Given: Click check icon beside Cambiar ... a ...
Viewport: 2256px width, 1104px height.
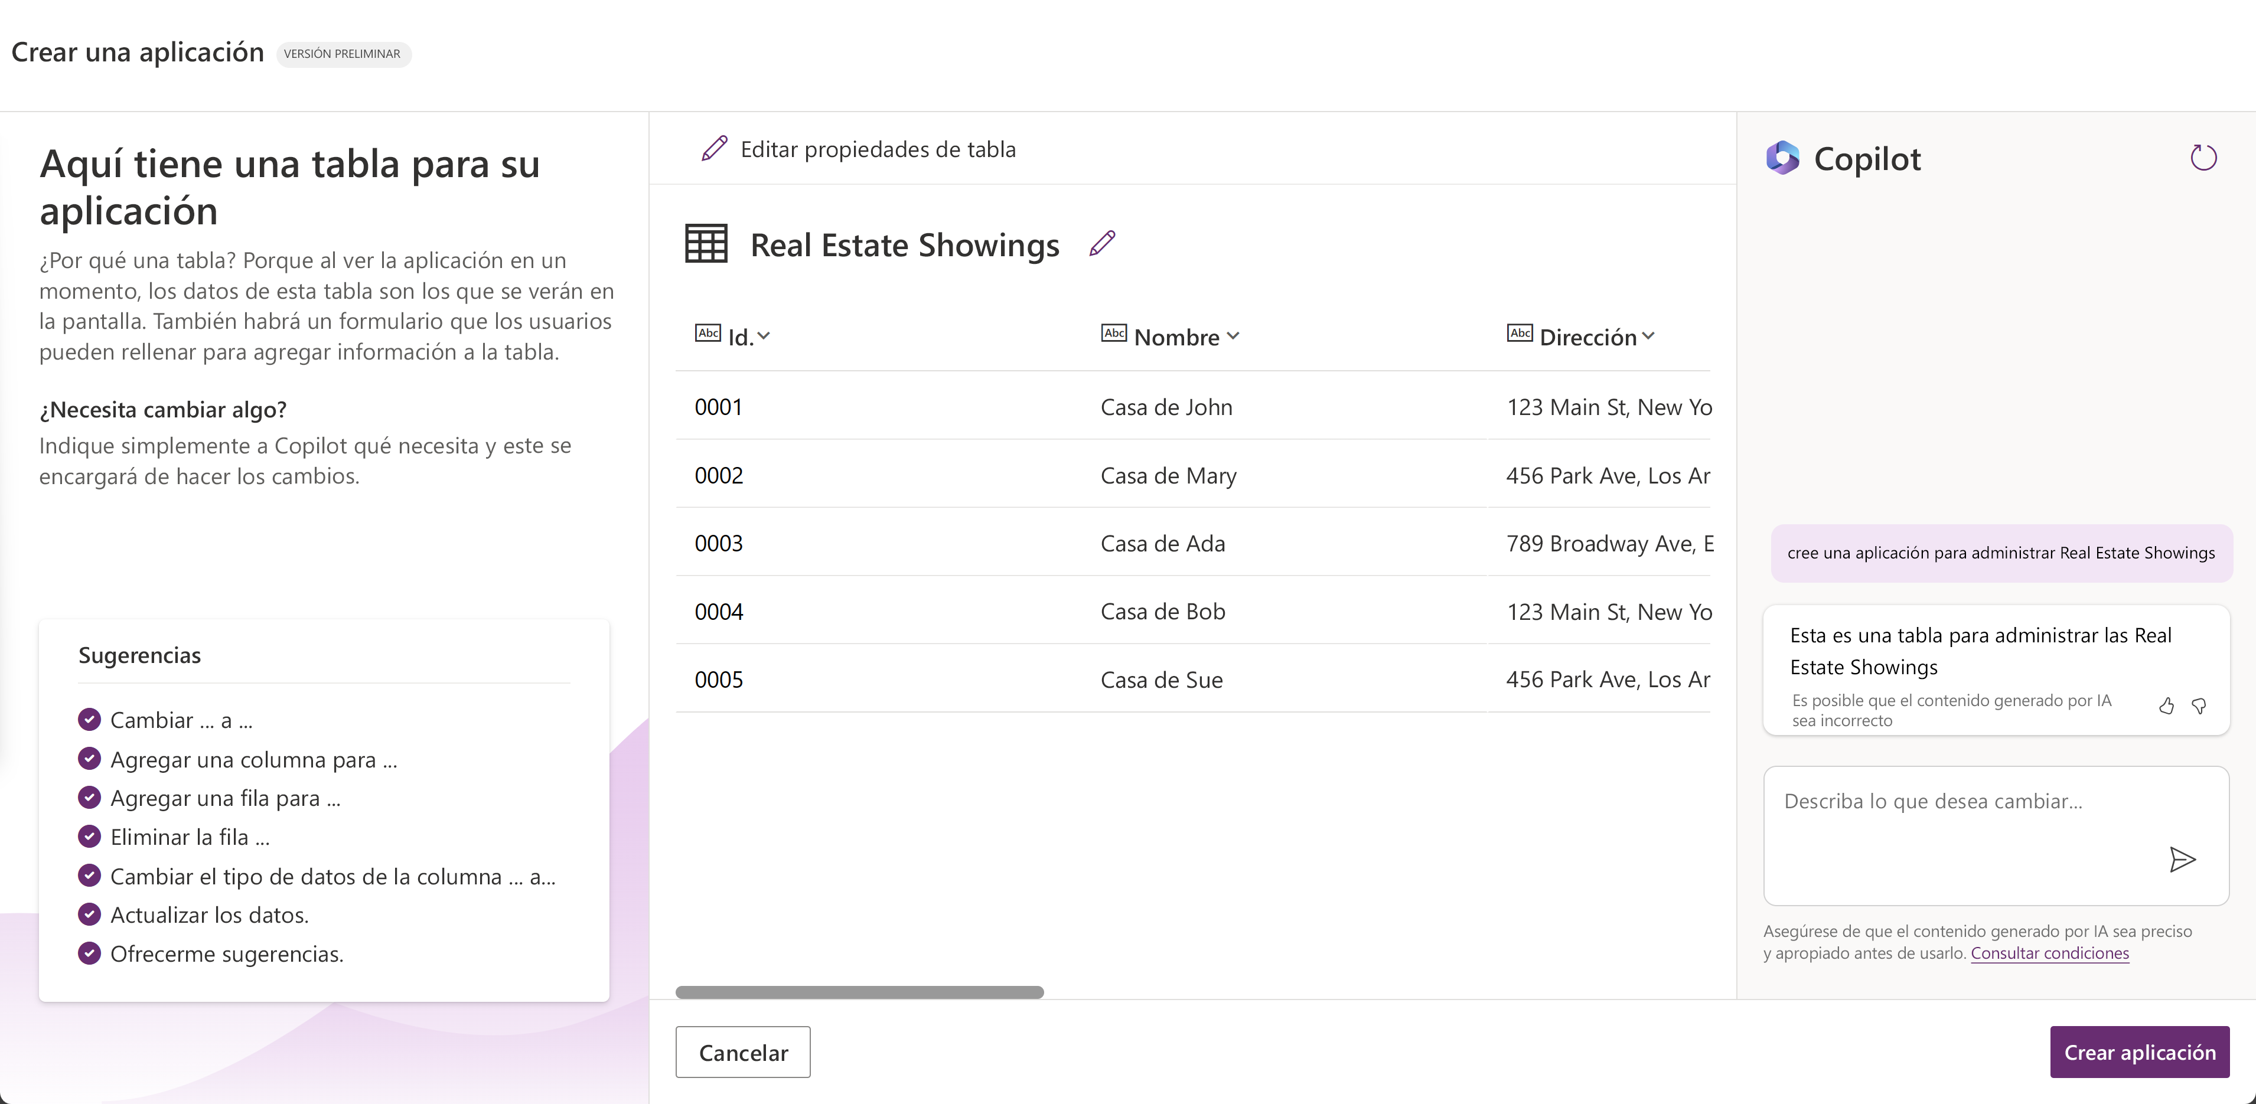Looking at the screenshot, I should pos(89,720).
